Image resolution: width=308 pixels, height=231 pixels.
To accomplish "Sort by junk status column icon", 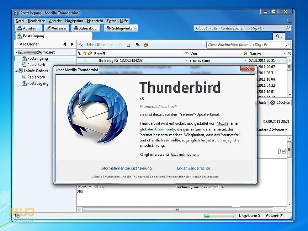I will coord(245,53).
